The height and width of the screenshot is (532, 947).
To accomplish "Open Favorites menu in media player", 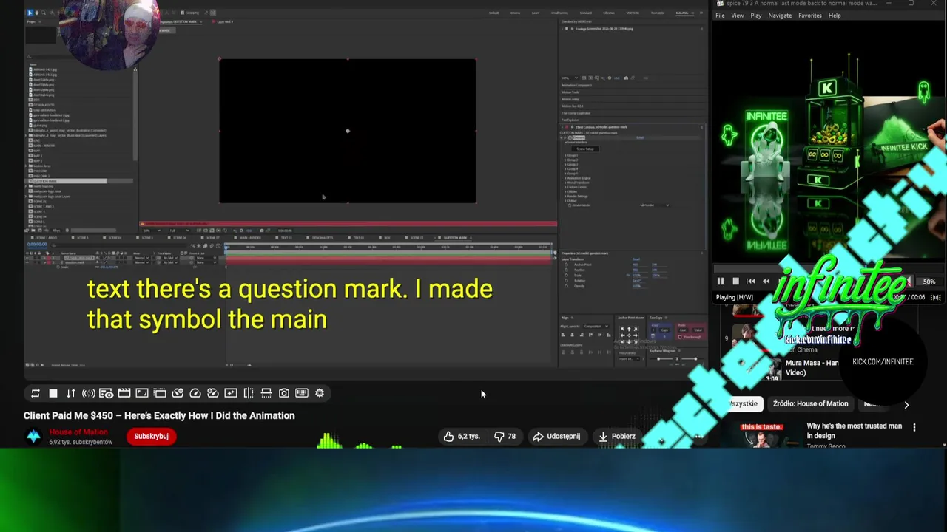I will tap(809, 16).
